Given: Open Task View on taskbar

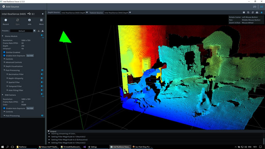Looking at the screenshot, I should (12, 147).
